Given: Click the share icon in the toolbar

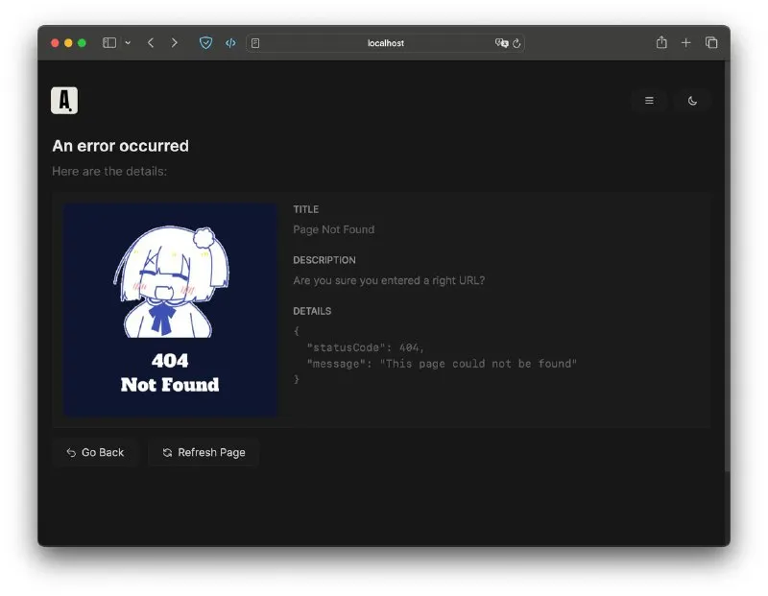Looking at the screenshot, I should pos(660,42).
